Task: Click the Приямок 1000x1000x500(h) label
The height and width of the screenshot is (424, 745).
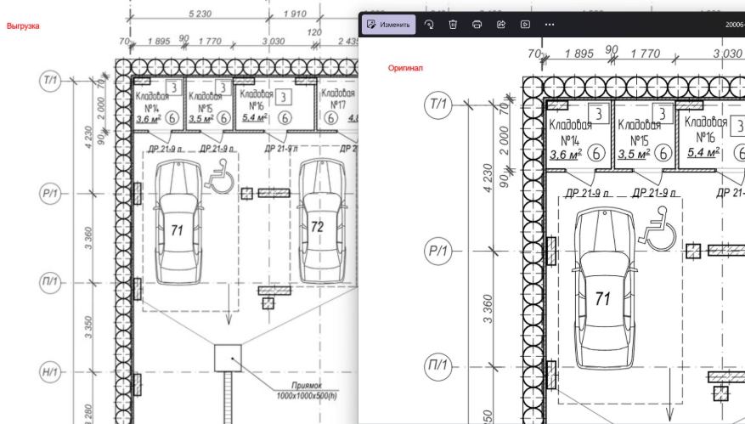Action: pos(307,390)
